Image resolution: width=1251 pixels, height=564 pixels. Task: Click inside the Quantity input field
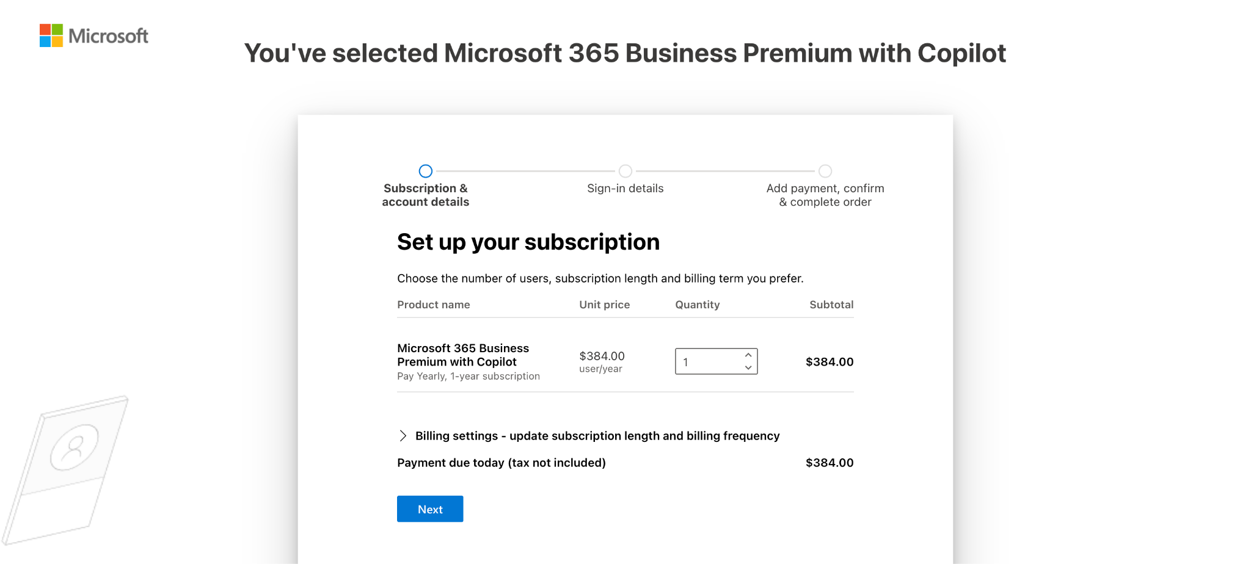[709, 361]
